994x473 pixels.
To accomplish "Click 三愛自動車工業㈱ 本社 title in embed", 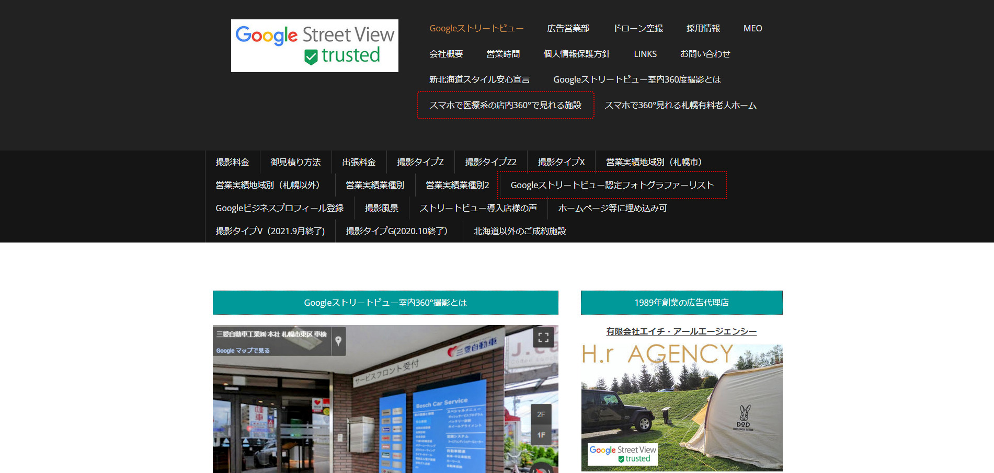I will pyautogui.click(x=271, y=334).
